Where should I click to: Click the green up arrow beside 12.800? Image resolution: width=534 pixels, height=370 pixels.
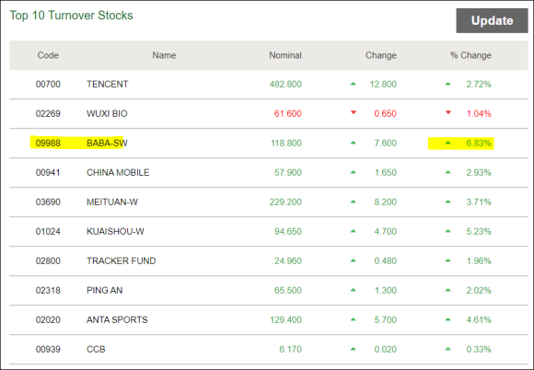[x=354, y=84]
